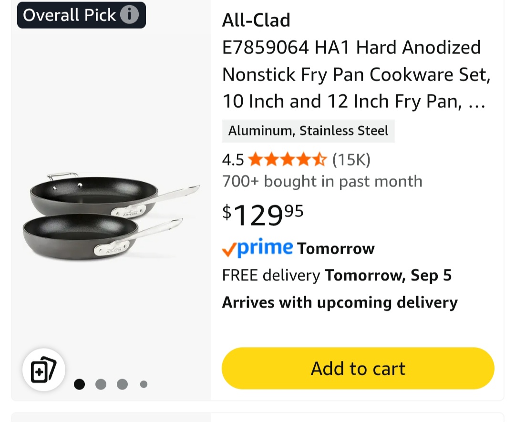The width and height of the screenshot is (515, 422).
Task: Tap the FREE delivery Tomorrow, Sep 5 text
Action: point(337,275)
